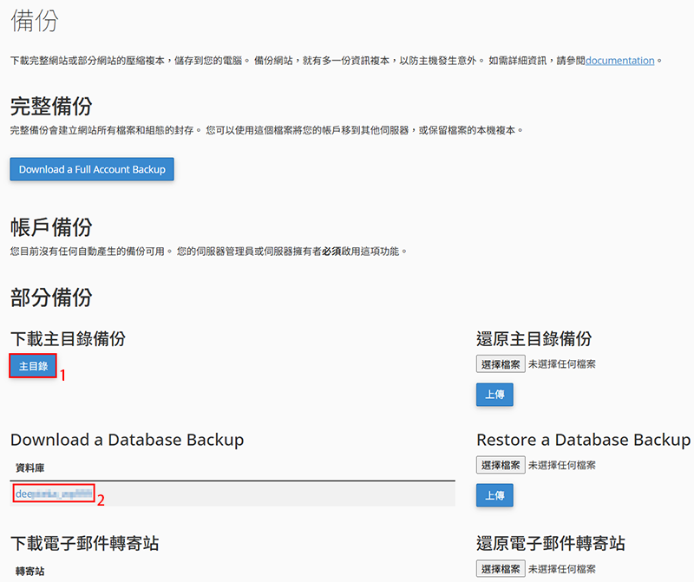Click 未選擇任何檔案 text under 還原電子郵件轉寄站

tap(561, 570)
